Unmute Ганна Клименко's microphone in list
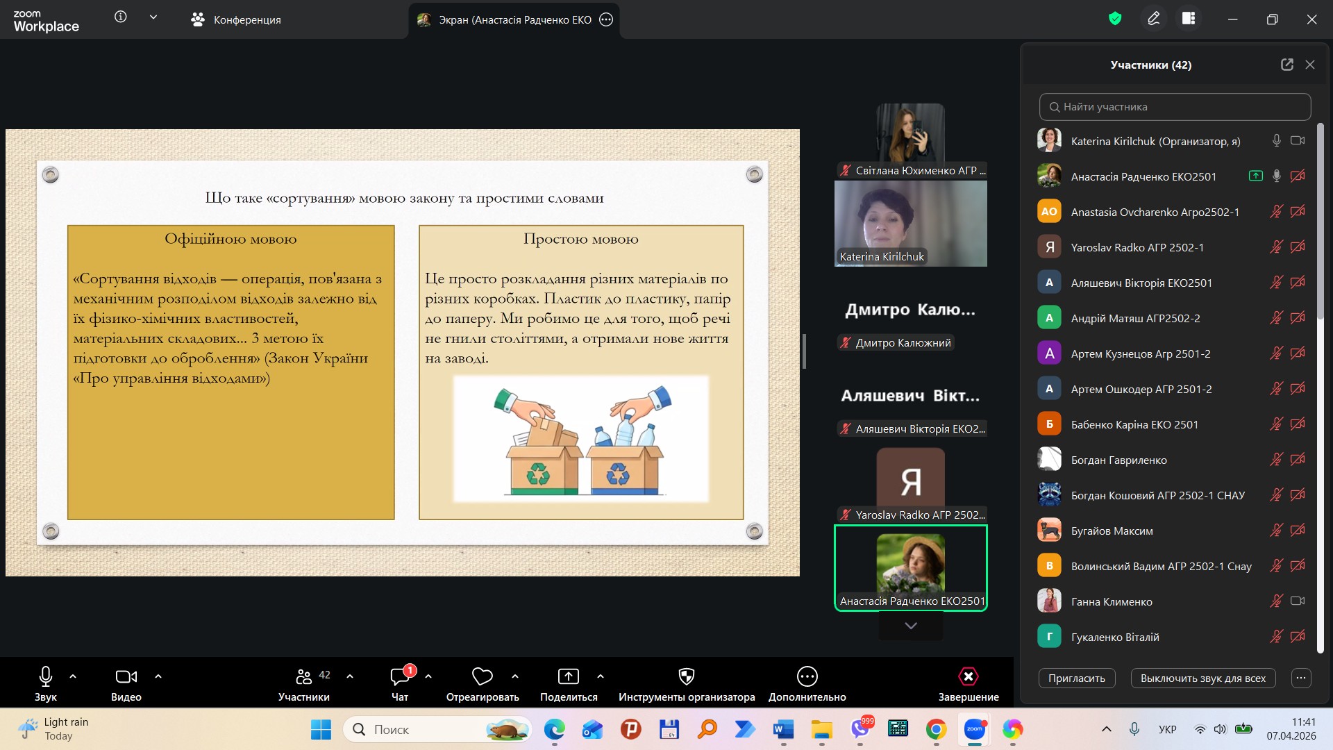Screen dimensions: 1333x750 point(1276,601)
